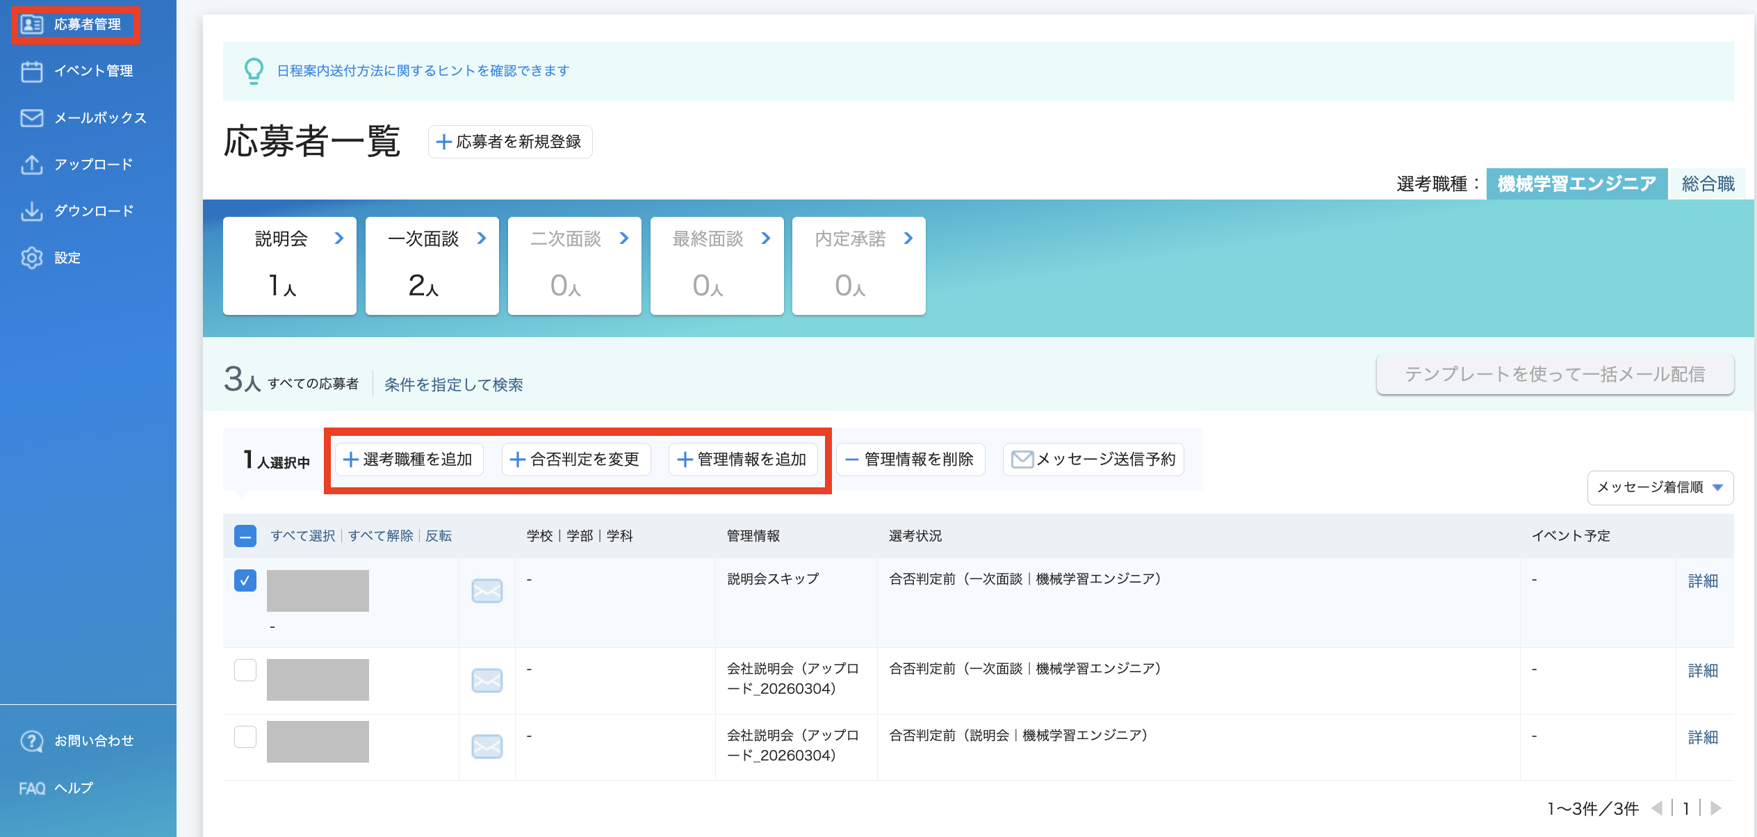Uncheck the first applicant's checkbox
The height and width of the screenshot is (837, 1757).
pos(245,580)
